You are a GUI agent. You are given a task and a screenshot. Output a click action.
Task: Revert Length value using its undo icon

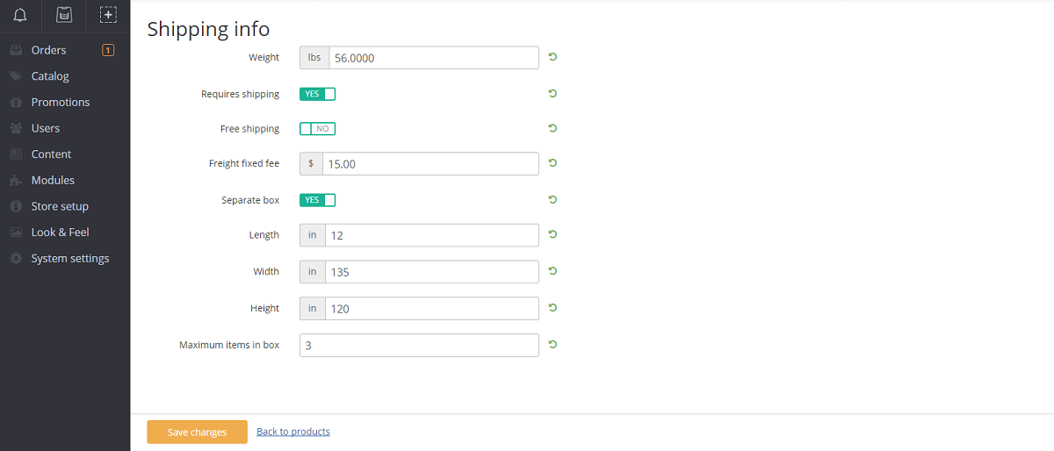click(552, 234)
